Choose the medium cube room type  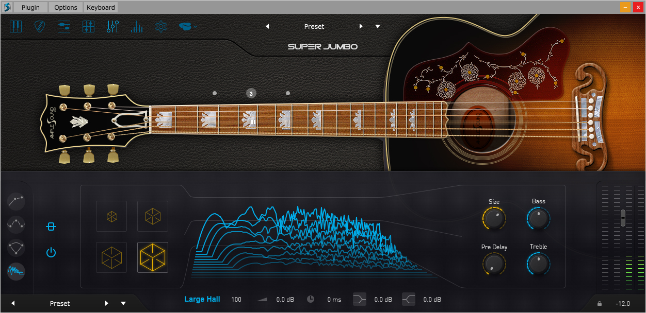tap(153, 216)
